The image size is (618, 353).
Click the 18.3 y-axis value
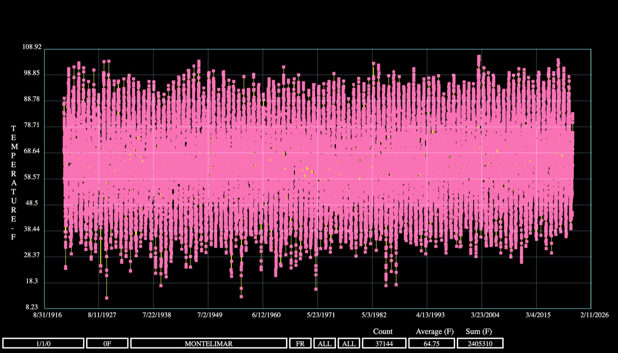tap(32, 281)
